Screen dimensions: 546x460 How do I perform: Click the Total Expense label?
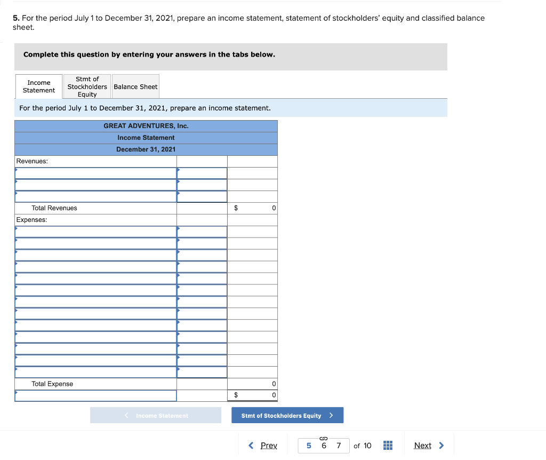coord(52,384)
